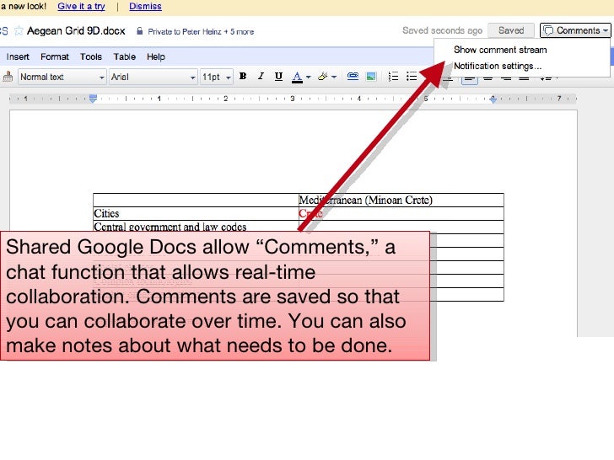Click the left align icon
The height and width of the screenshot is (460, 614).
pyautogui.click(x=470, y=79)
